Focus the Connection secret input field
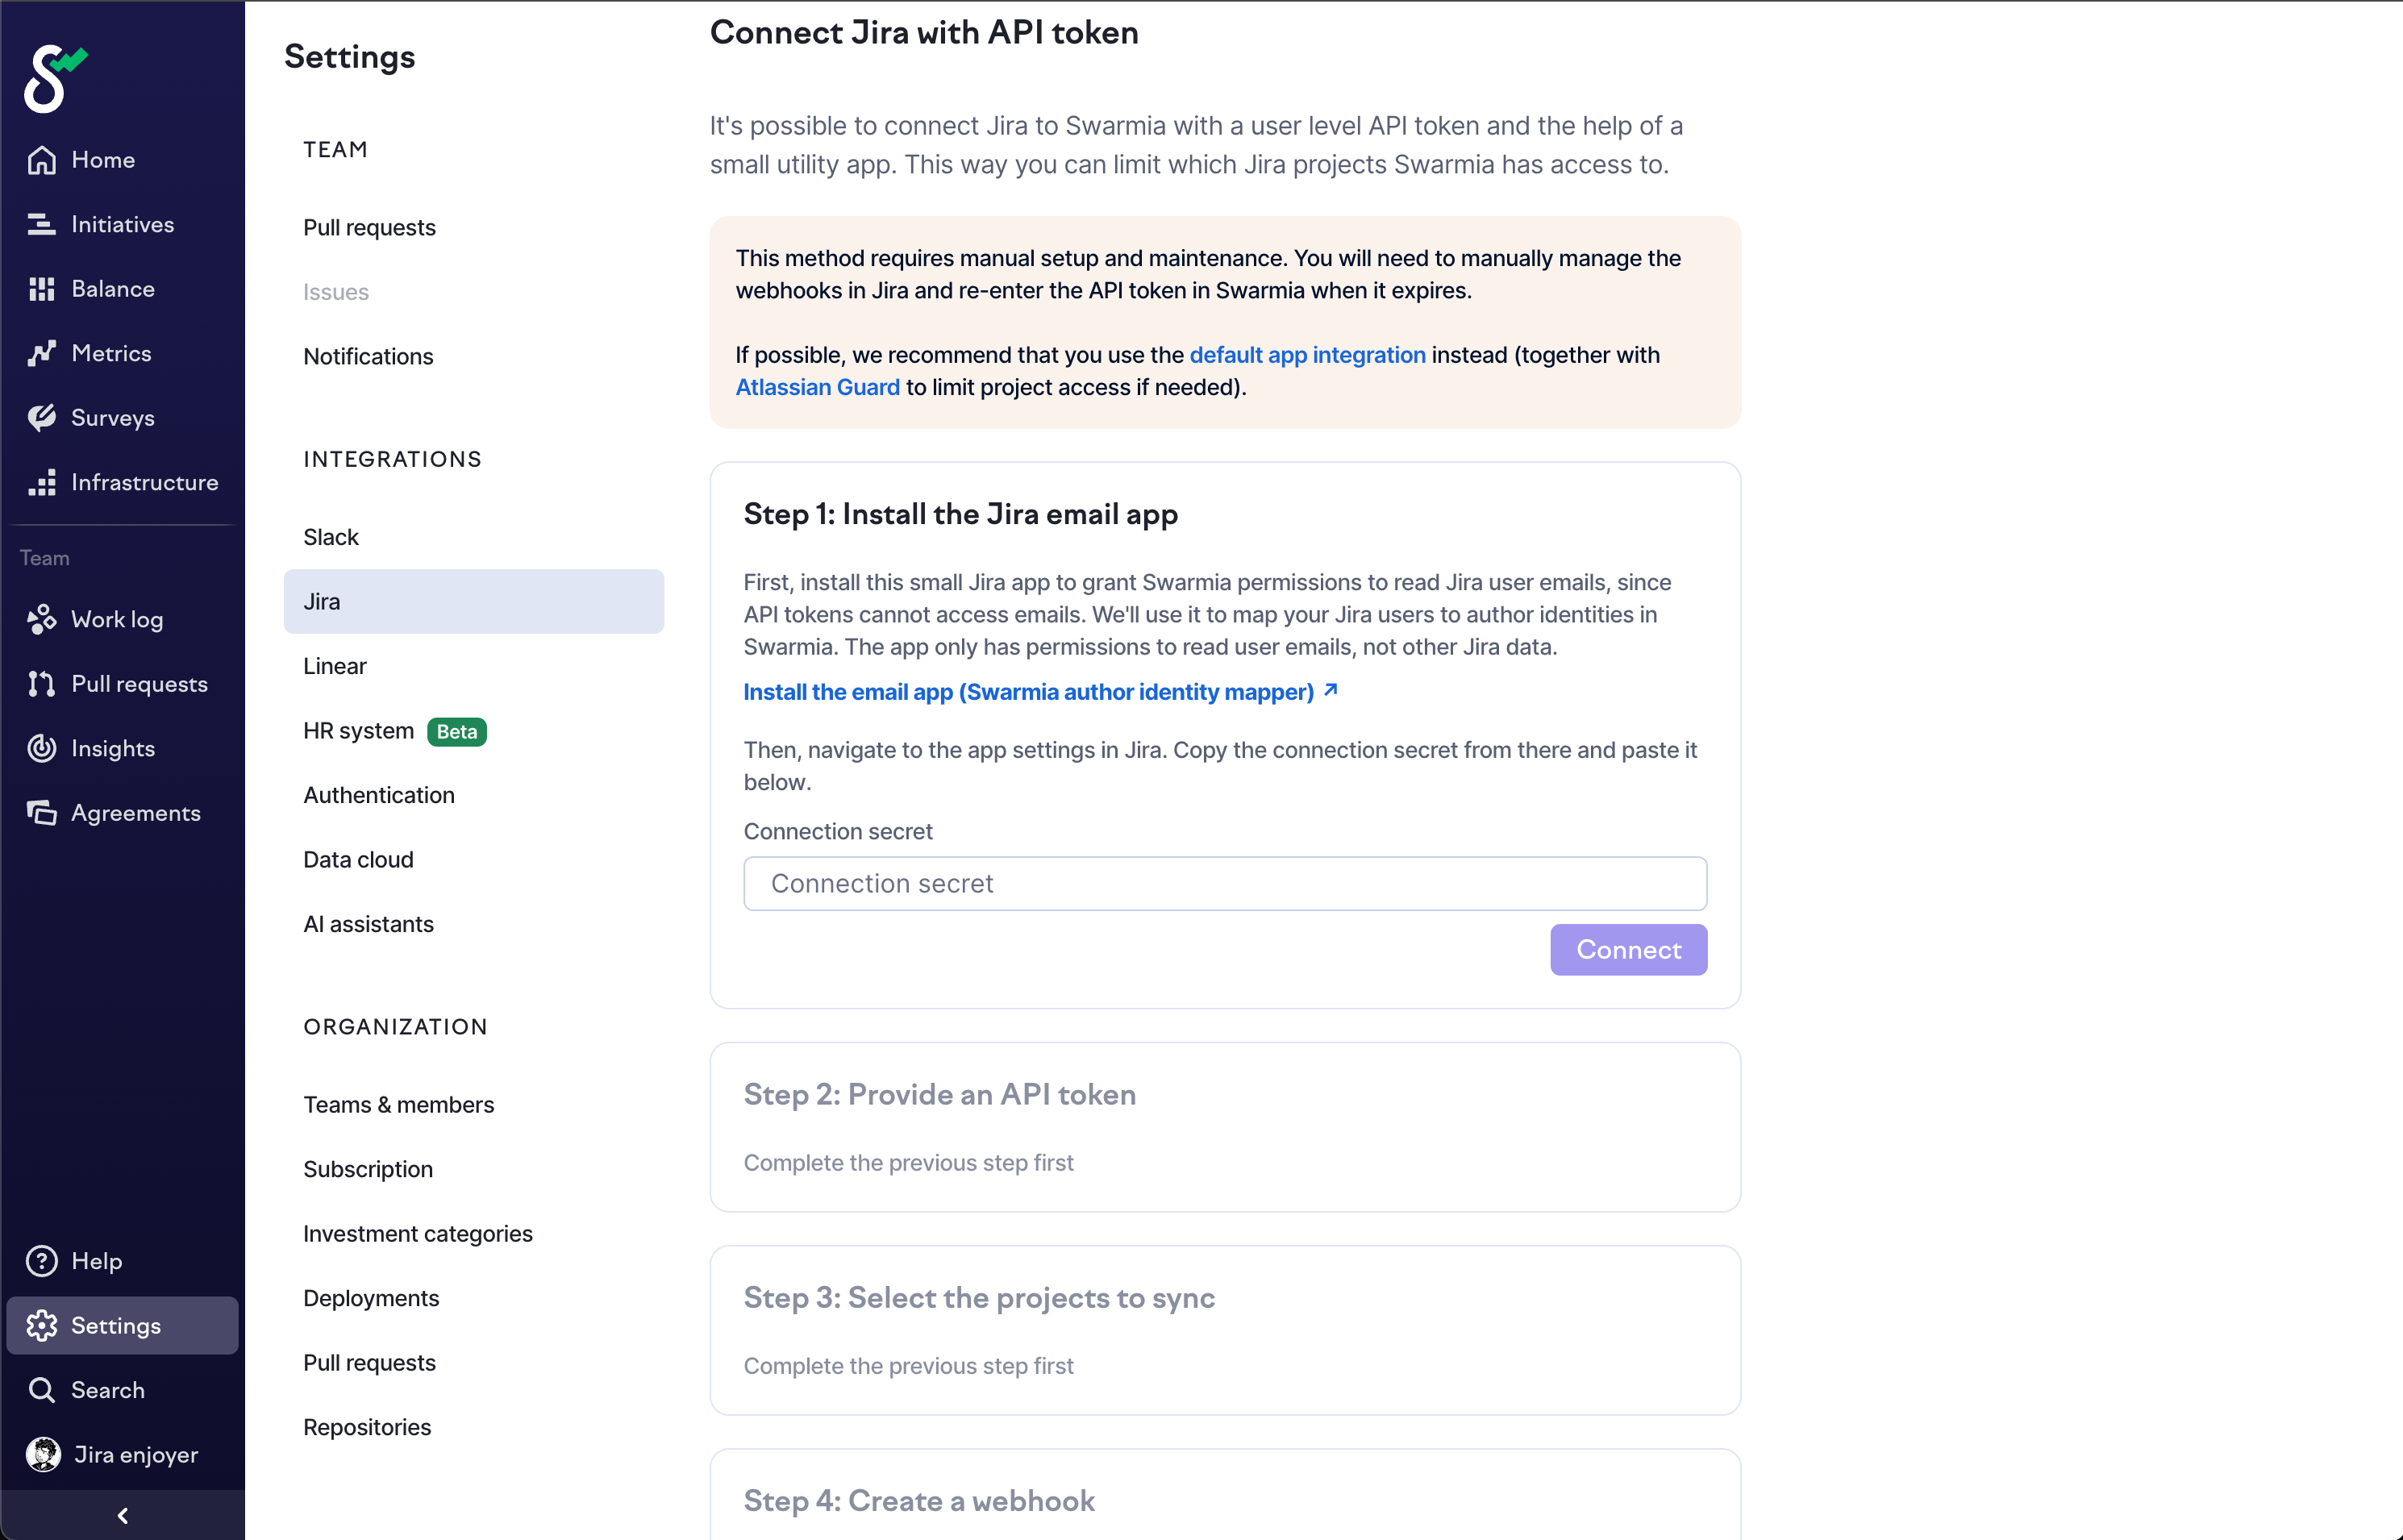 (1224, 883)
